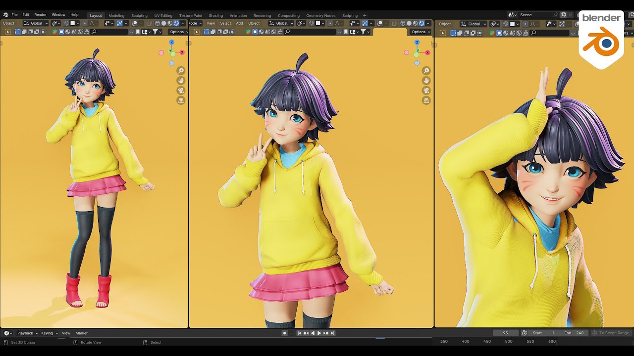Toggle orthographic view with the grid icon
Screen dimensions: 634x356
pos(181,100)
